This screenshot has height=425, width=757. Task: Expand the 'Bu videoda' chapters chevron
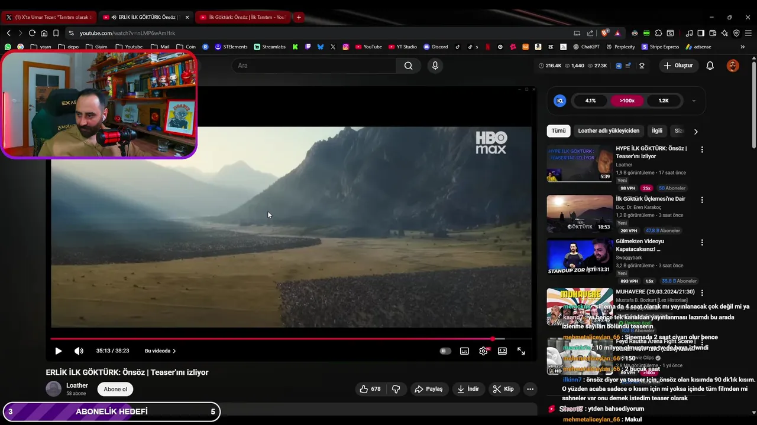pyautogui.click(x=174, y=351)
